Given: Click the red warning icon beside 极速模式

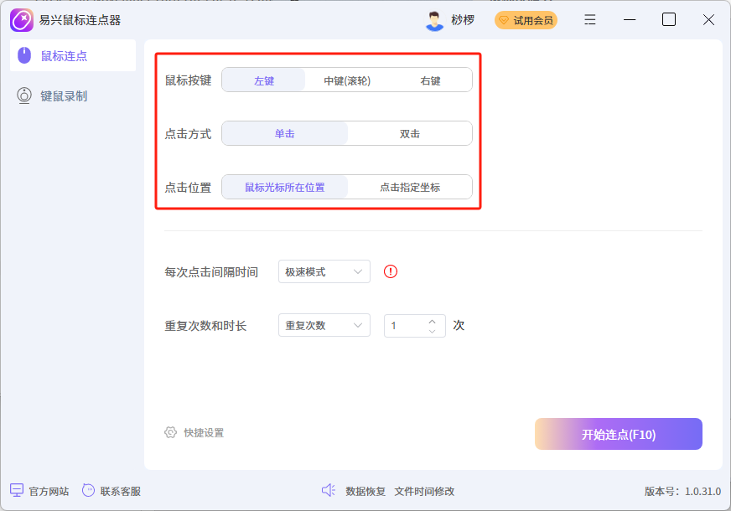Looking at the screenshot, I should (390, 271).
